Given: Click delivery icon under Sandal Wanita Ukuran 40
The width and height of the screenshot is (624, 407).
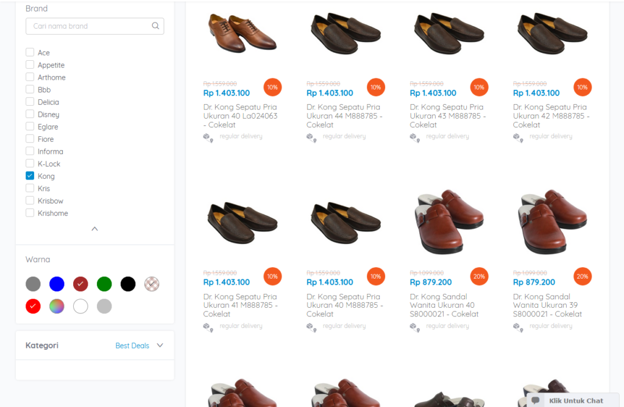Looking at the screenshot, I should 415,327.
